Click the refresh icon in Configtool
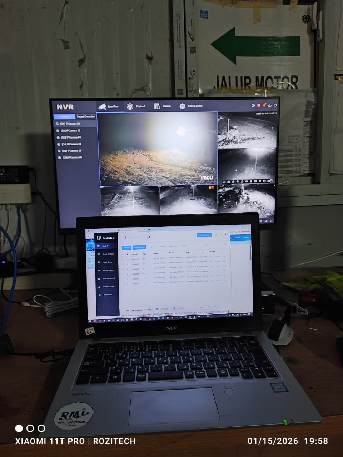343x457 pixels. 149,237
